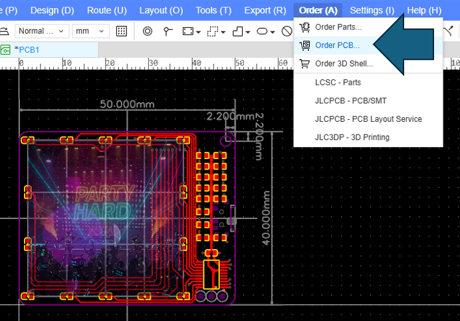
Task: Expand the rectangle region tool arrow
Action: click(198, 32)
